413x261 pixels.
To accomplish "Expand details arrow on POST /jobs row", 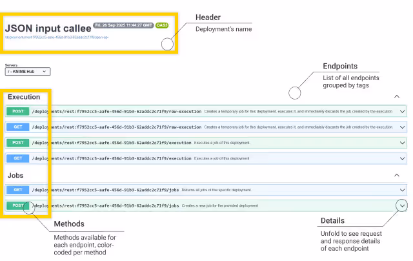I will (x=402, y=205).
